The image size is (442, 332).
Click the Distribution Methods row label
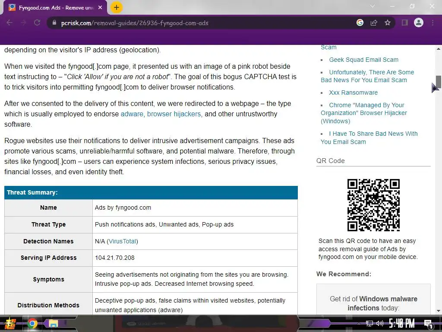(x=48, y=305)
